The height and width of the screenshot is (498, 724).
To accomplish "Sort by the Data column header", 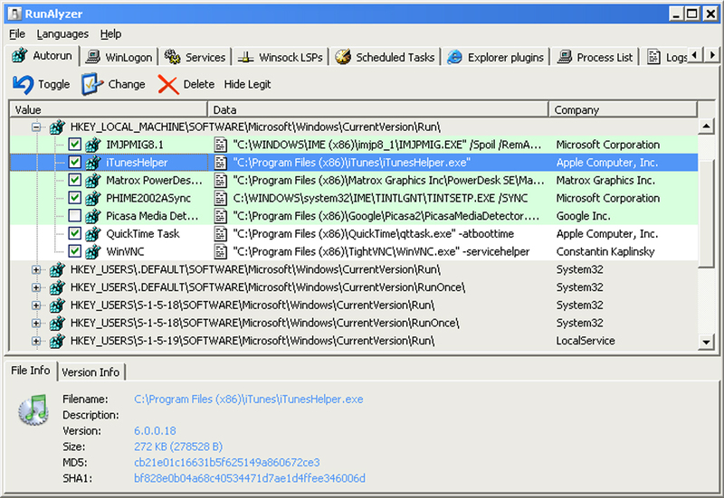I will 378,109.
